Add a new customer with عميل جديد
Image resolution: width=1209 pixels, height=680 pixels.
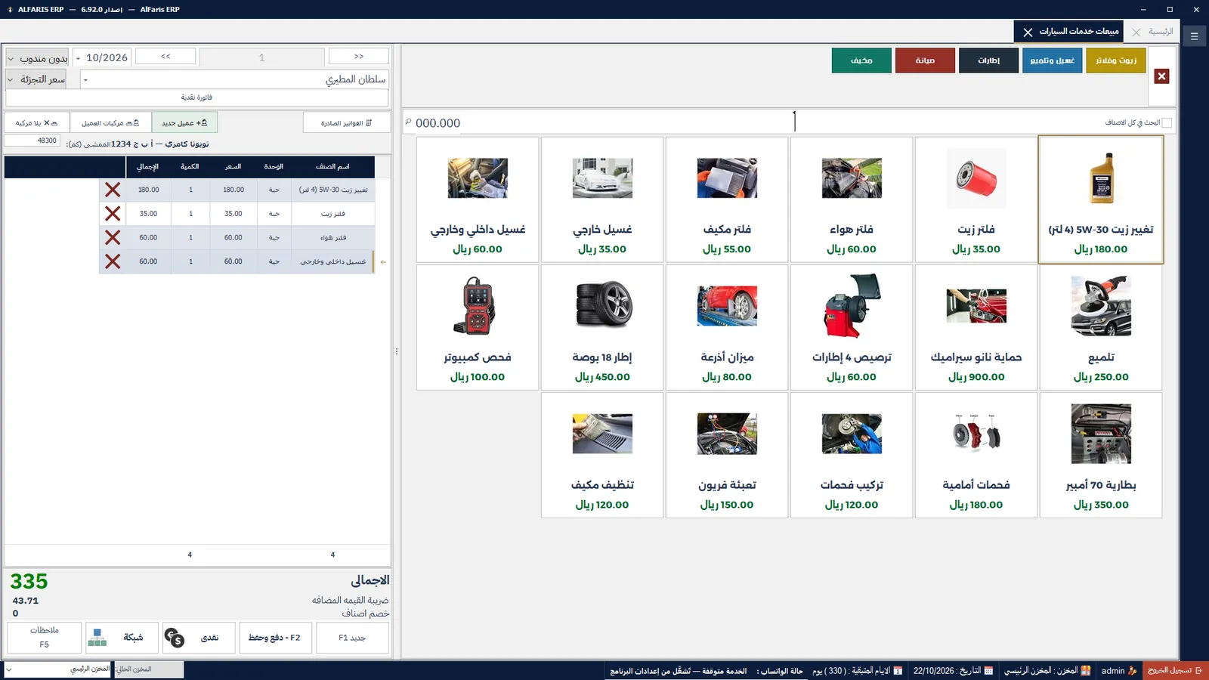[x=184, y=122]
